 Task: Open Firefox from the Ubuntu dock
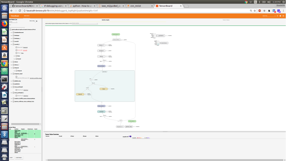click(x=4, y=24)
